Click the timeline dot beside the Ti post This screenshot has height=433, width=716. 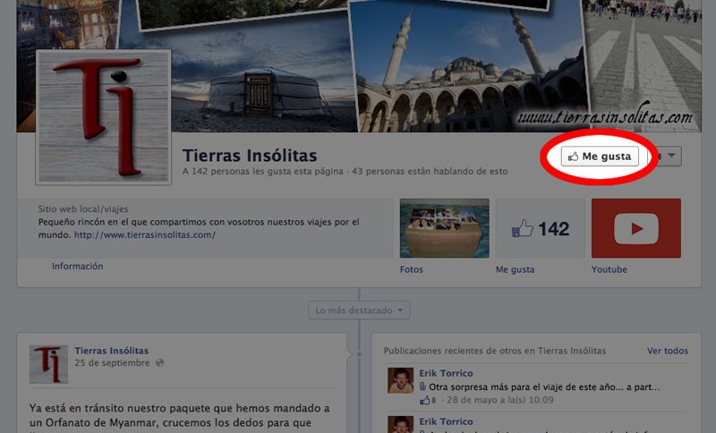point(359,354)
